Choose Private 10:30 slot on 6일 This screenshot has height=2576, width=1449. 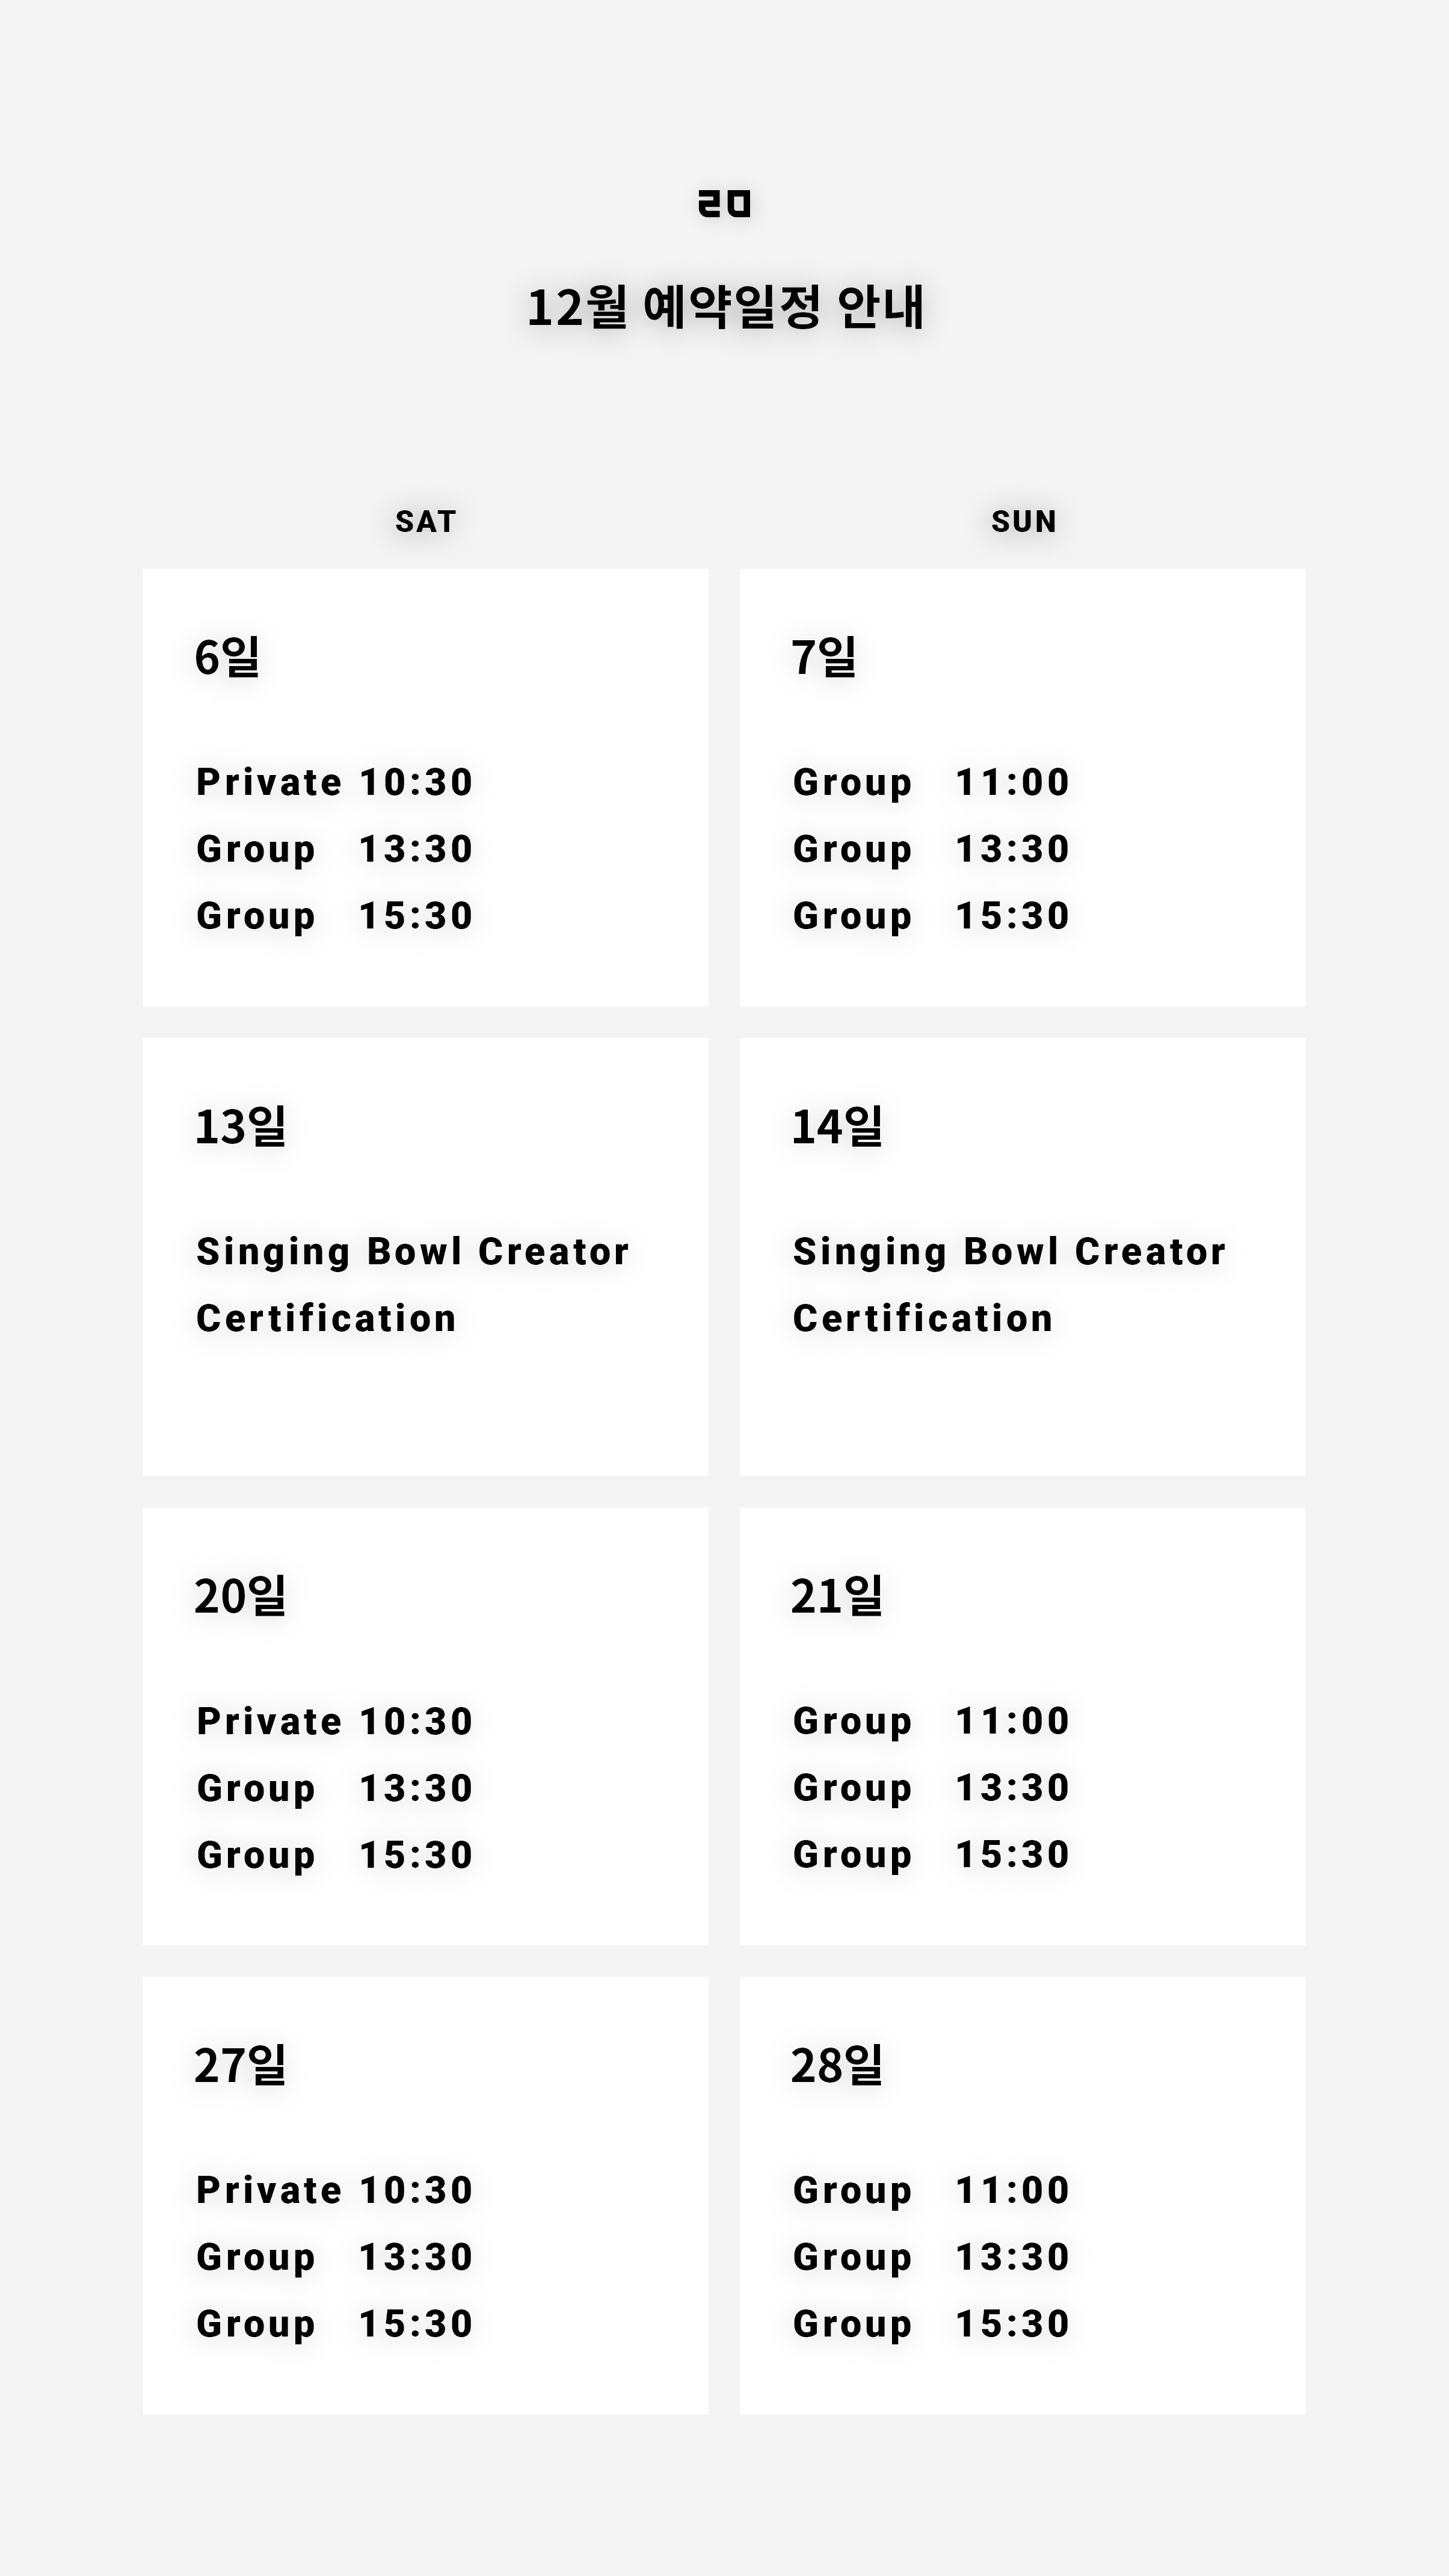[334, 782]
